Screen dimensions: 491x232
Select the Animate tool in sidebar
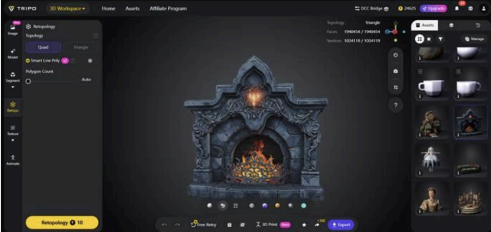click(x=12, y=159)
